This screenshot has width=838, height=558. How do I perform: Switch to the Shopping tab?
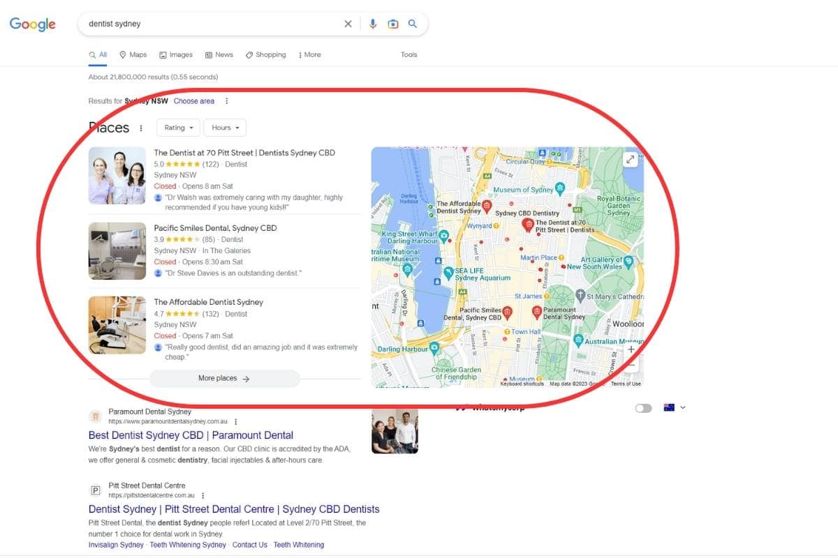coord(265,54)
